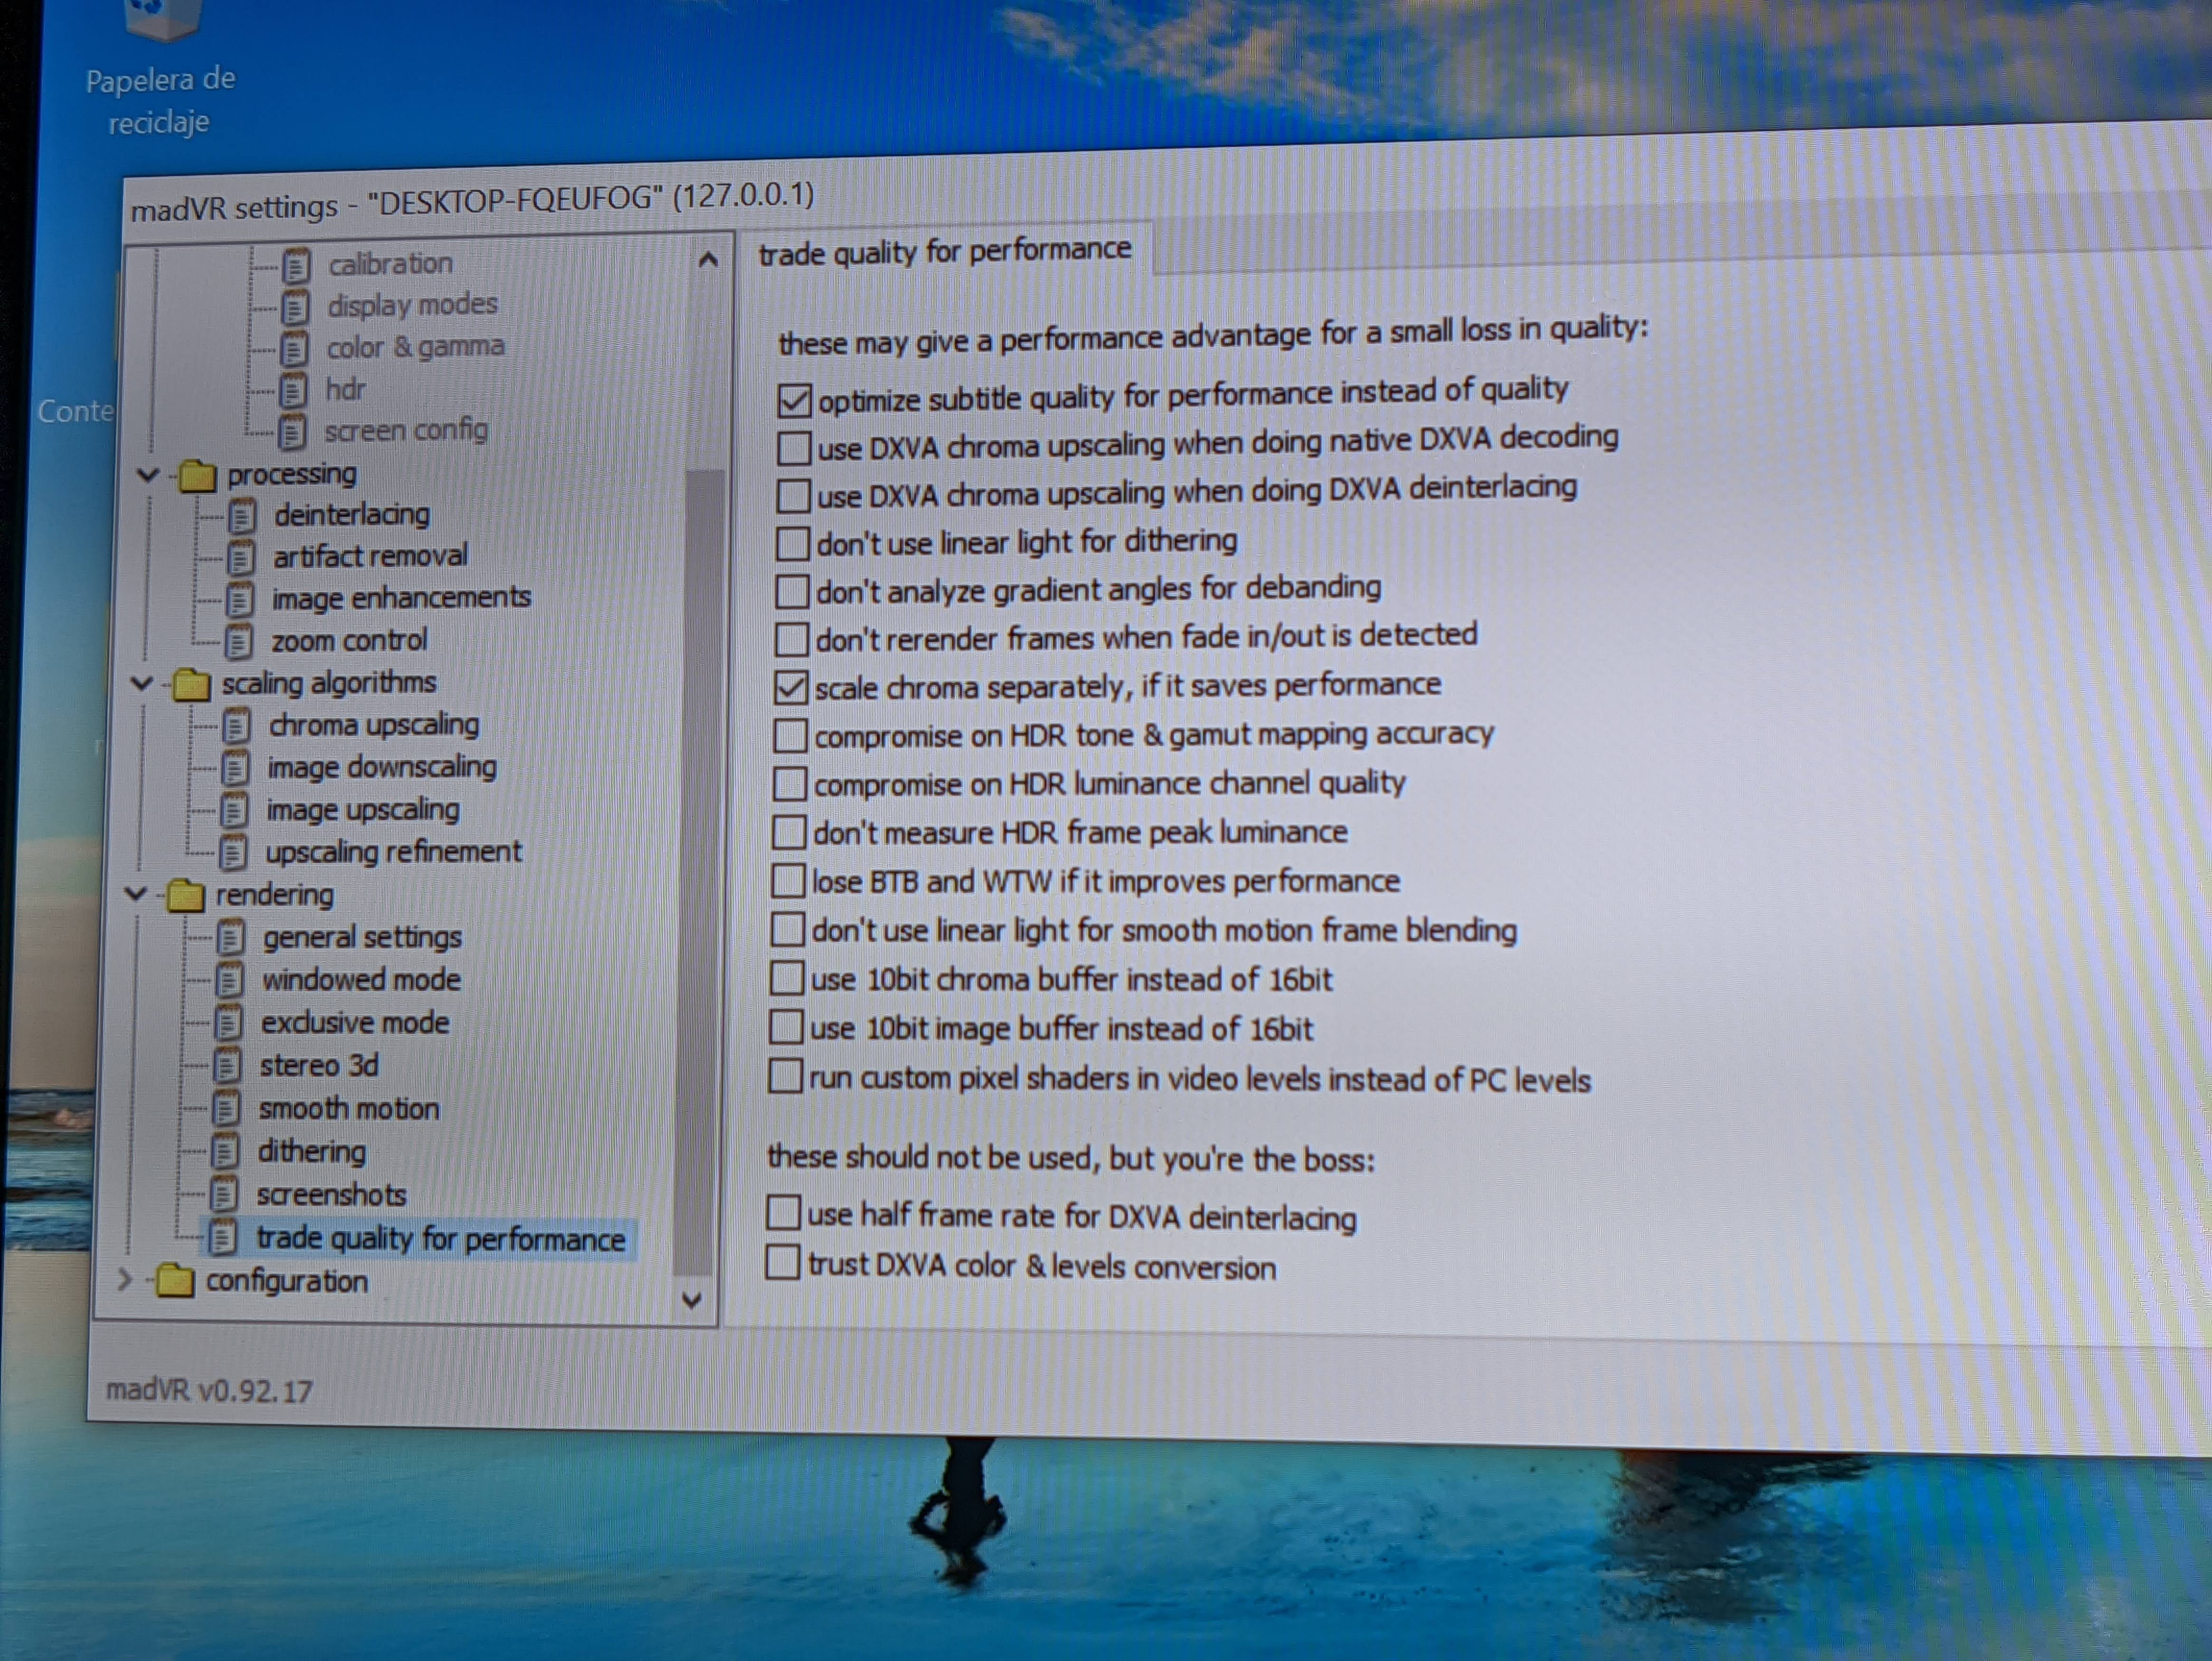The width and height of the screenshot is (2212, 1661).
Task: Open the chroma upscaling tree entry
Action: click(374, 726)
